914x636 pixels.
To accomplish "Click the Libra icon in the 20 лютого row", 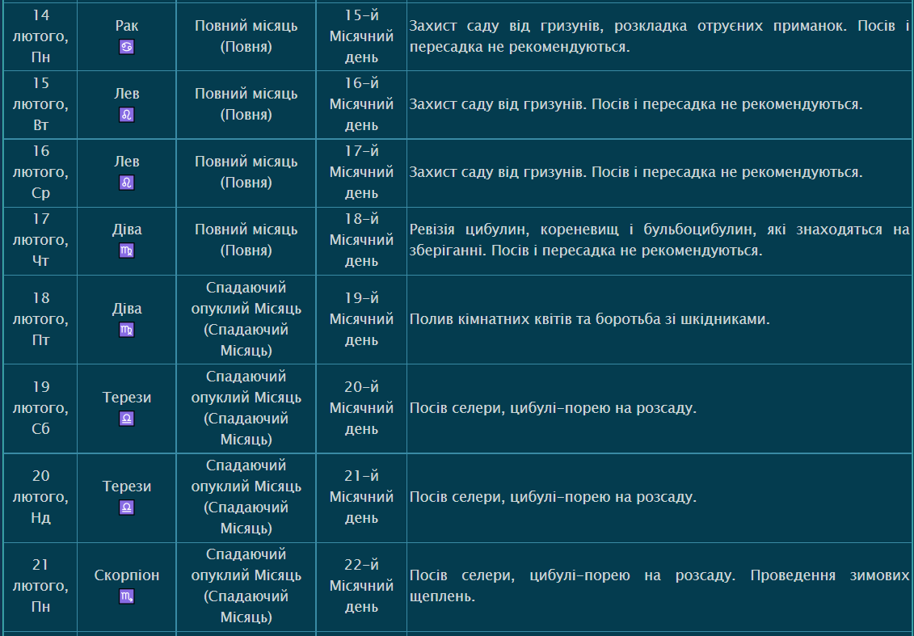I will [x=127, y=508].
